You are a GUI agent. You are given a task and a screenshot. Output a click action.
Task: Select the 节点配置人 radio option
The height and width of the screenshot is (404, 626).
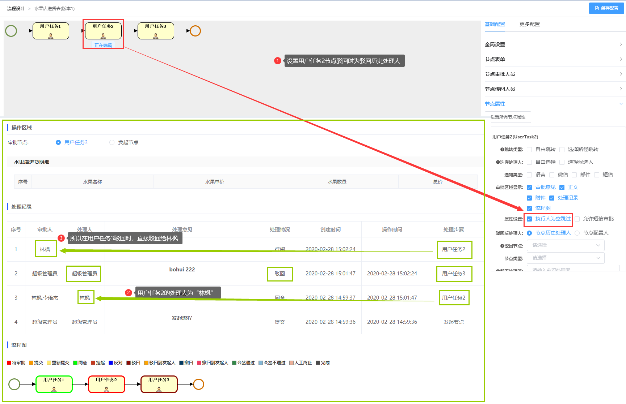click(577, 233)
